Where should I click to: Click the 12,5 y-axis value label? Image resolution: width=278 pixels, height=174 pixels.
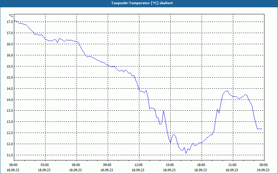pyautogui.click(x=10, y=133)
